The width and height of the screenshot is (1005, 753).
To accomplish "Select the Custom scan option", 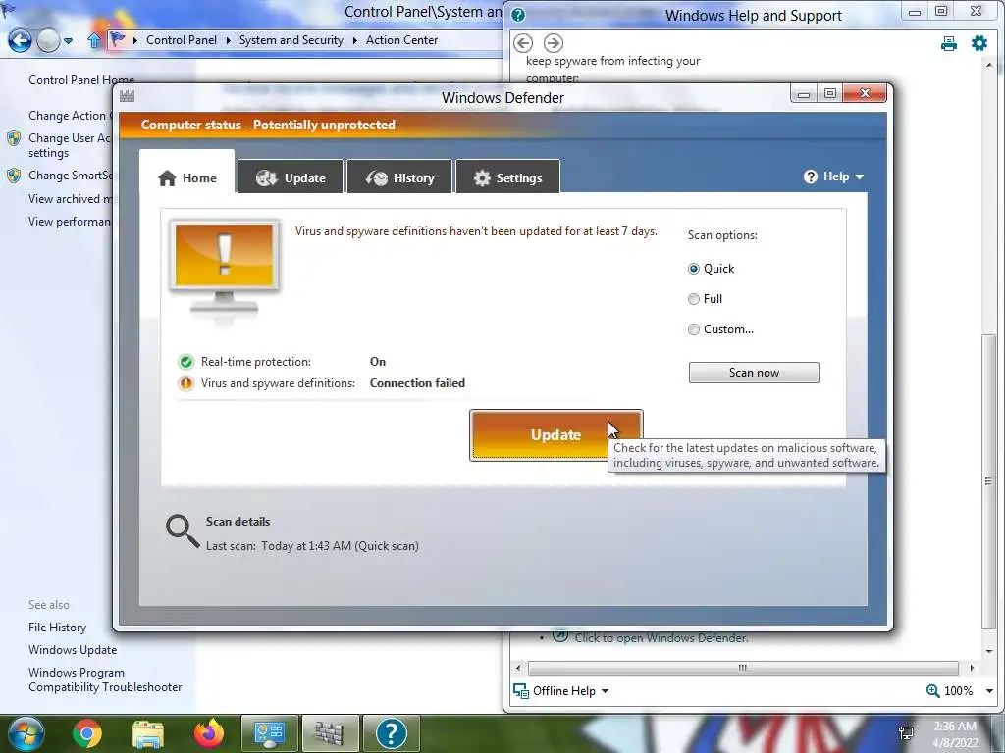I will (694, 329).
